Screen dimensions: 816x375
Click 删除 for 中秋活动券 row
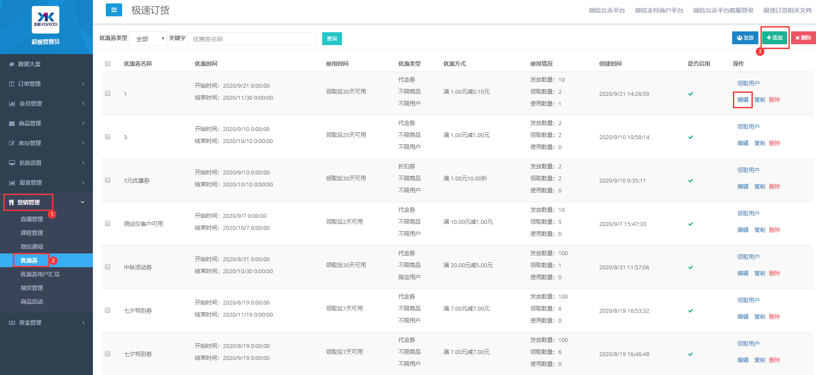(x=774, y=273)
